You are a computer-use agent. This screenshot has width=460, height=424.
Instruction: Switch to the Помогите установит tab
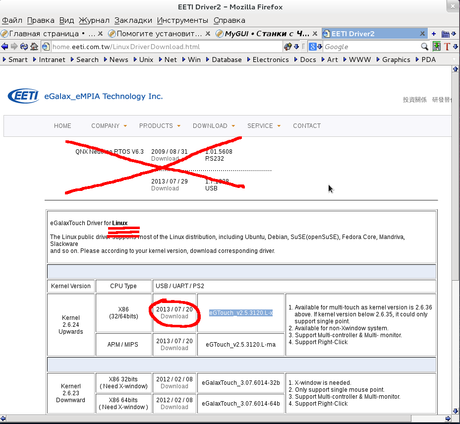tap(159, 34)
